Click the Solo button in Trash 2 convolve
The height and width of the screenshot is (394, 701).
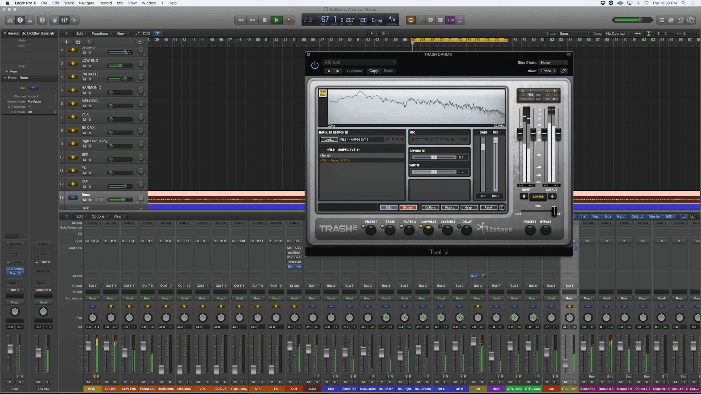[x=388, y=208]
